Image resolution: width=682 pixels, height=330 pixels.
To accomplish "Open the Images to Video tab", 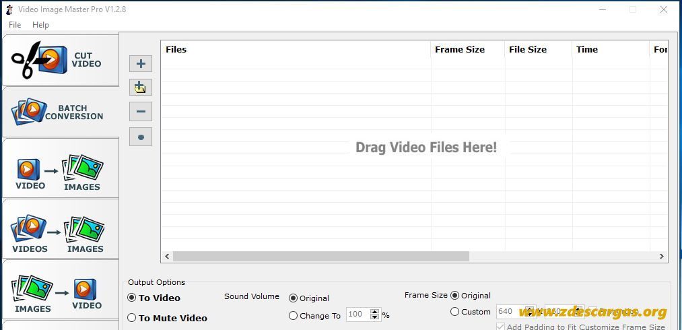I will pos(61,290).
